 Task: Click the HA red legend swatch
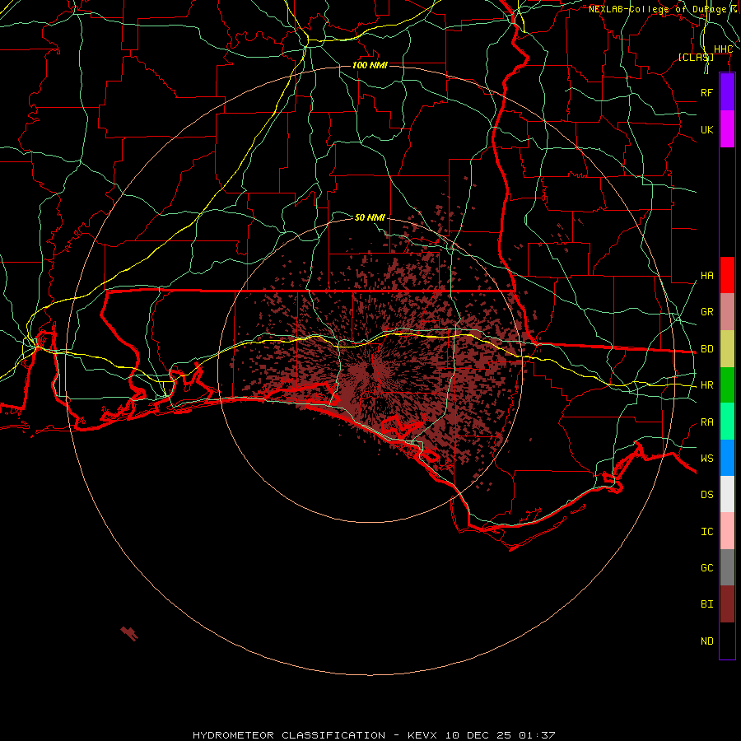727,275
